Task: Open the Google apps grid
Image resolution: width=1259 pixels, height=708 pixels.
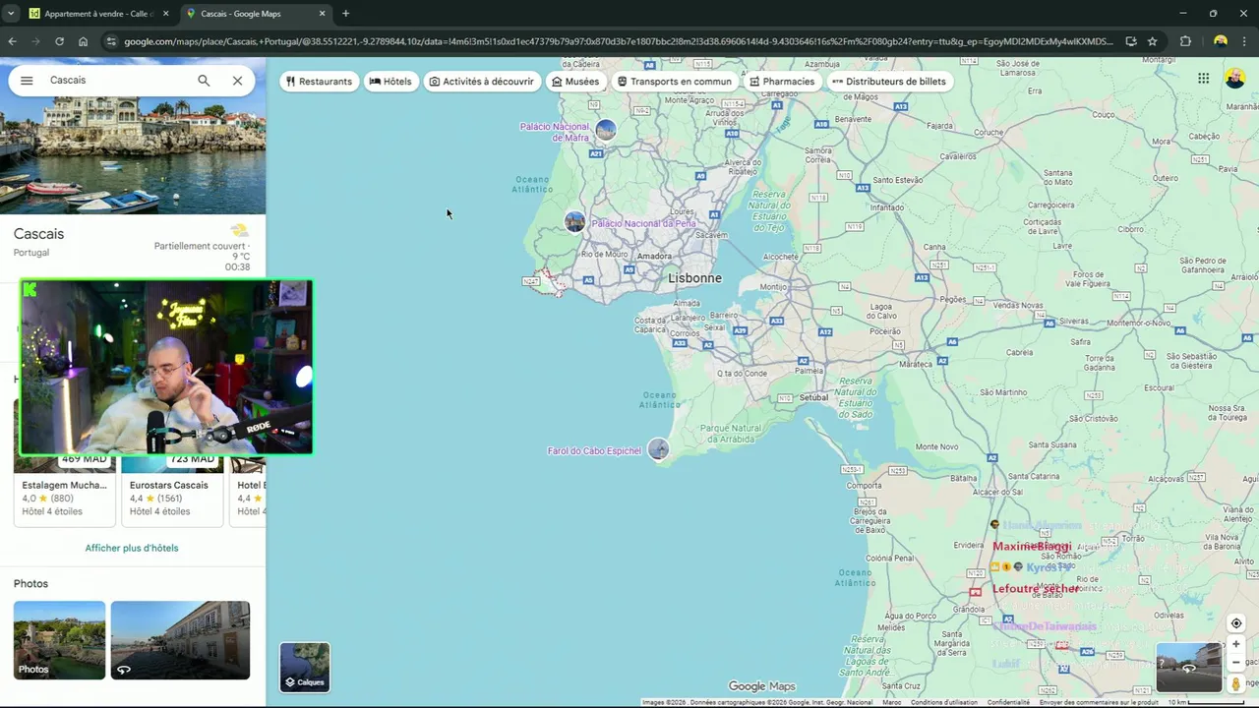Action: (1203, 79)
